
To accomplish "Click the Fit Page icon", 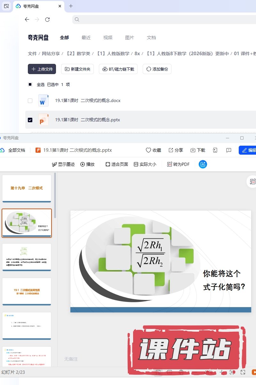I will [x=117, y=164].
